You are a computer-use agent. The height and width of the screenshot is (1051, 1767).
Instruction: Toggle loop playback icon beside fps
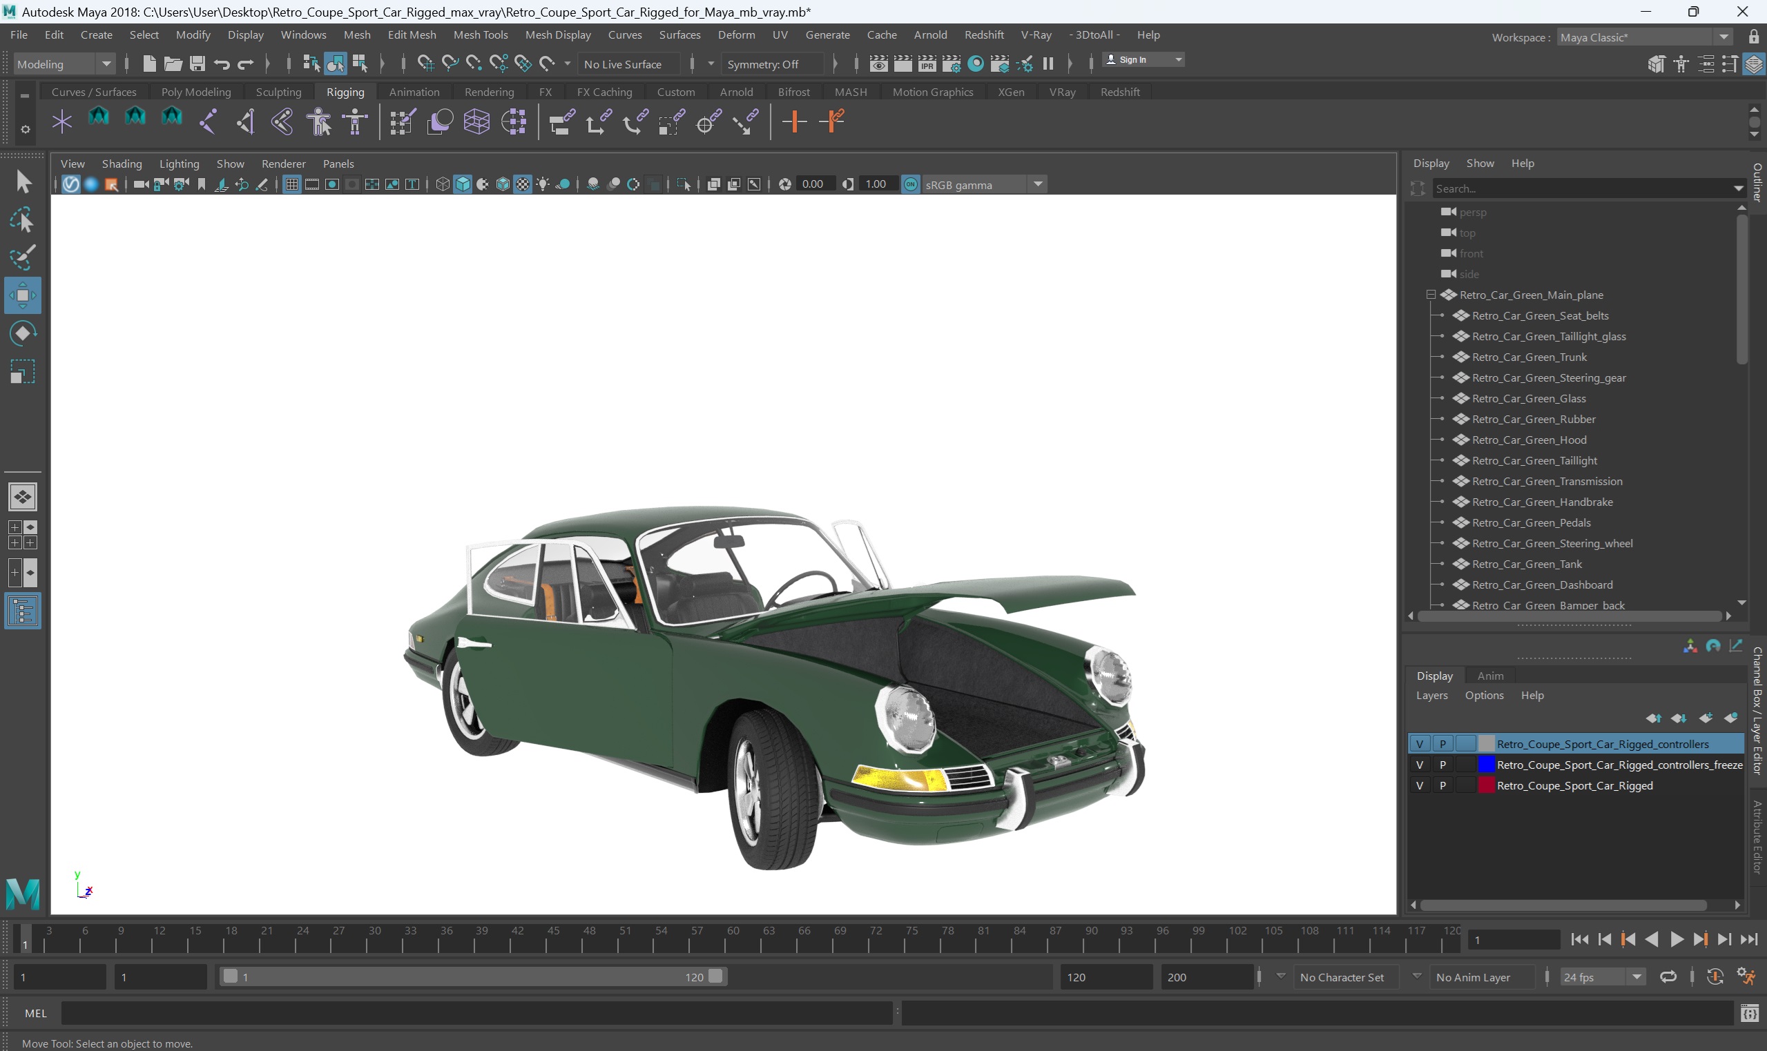pyautogui.click(x=1668, y=976)
